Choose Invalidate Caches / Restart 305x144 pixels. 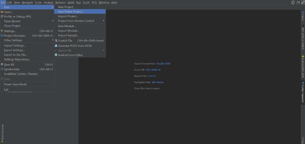coord(21,74)
